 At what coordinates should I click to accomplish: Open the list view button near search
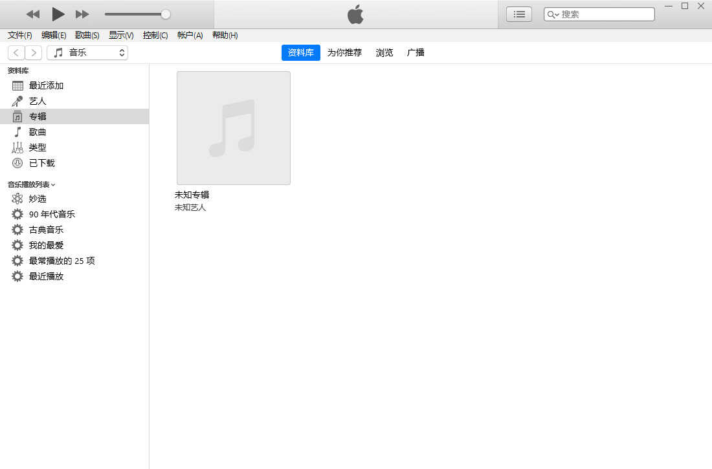519,14
